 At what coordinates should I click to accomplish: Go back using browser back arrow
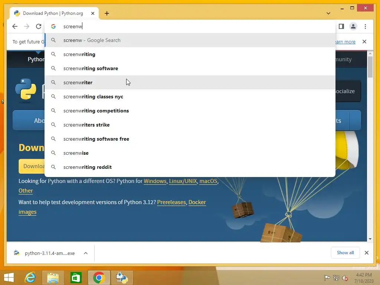tap(15, 26)
